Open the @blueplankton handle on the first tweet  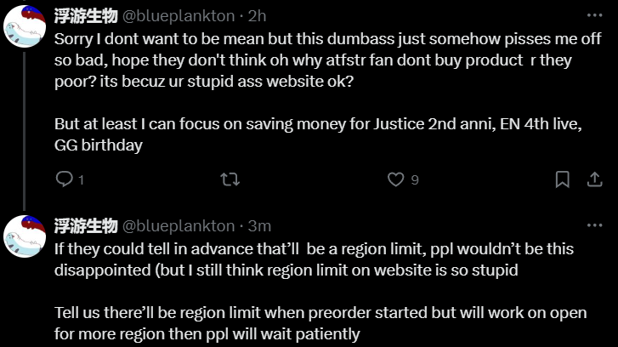(x=179, y=16)
